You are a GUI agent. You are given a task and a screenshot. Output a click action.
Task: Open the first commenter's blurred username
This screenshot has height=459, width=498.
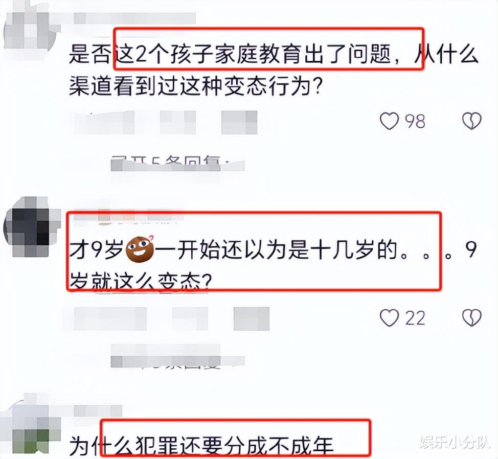[134, 18]
